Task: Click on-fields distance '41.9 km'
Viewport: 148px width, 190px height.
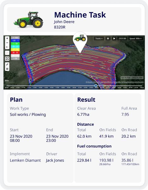Action: (x=106, y=136)
